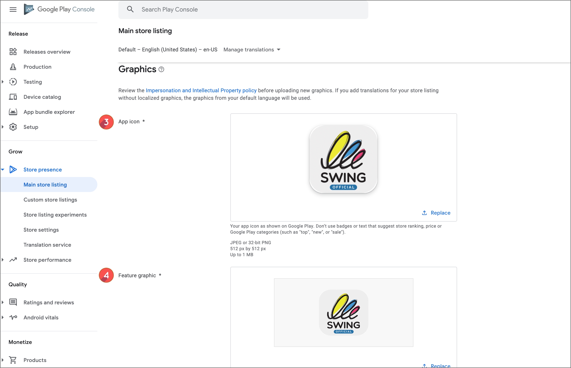Click the Store performance label

pos(47,260)
